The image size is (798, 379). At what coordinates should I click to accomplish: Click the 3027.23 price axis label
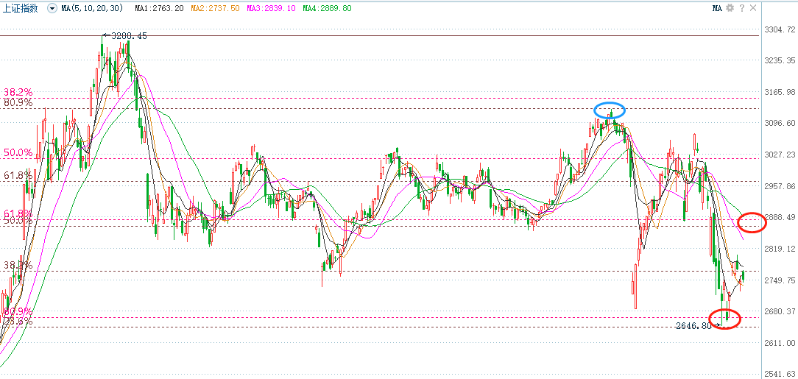(x=780, y=155)
